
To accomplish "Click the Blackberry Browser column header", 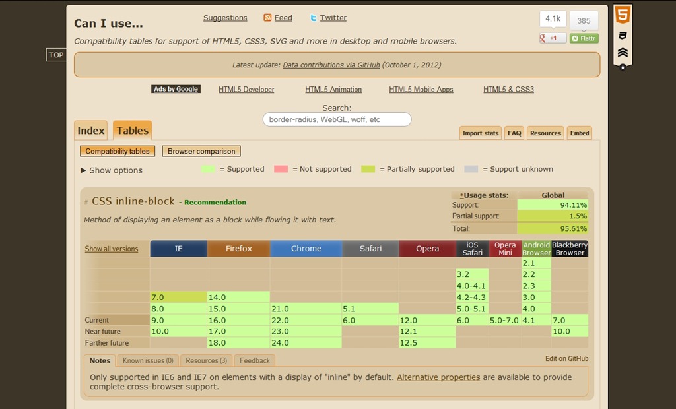I will point(570,249).
